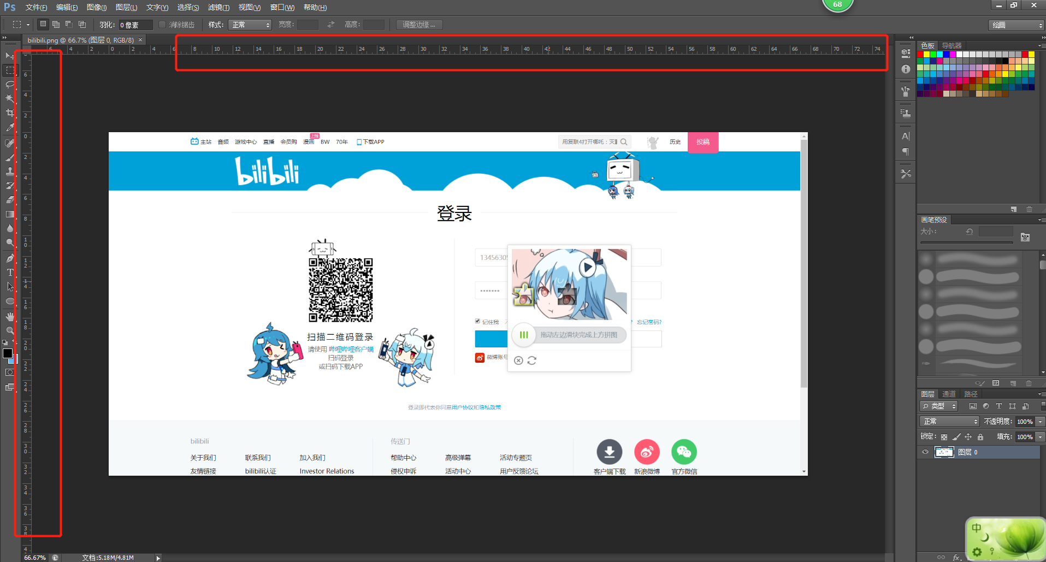Viewport: 1046px width, 562px height.
Task: Enable the anti-alias checkbox
Action: pyautogui.click(x=162, y=25)
